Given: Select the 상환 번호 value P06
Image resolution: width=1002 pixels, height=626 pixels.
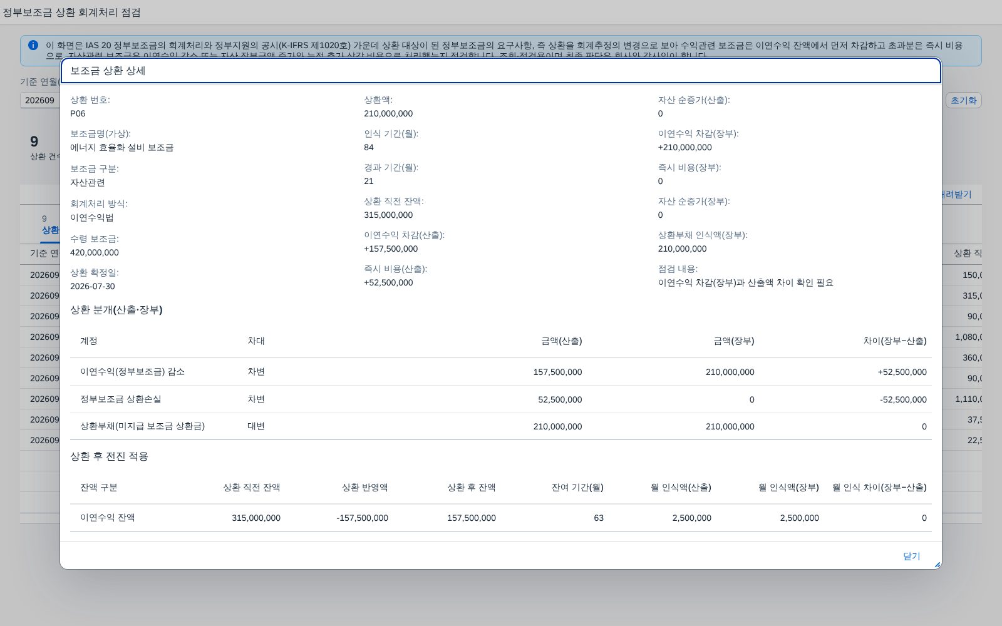Looking at the screenshot, I should tap(78, 113).
